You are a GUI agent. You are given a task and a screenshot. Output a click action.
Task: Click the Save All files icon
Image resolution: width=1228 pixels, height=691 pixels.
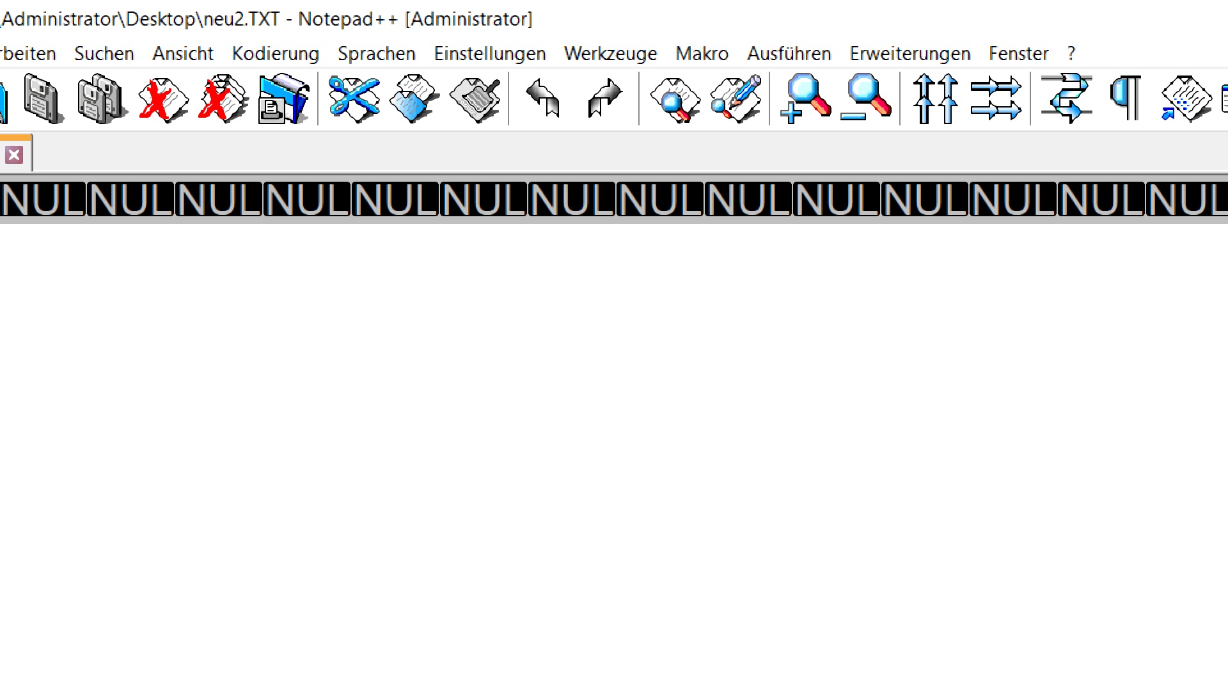[x=101, y=99]
